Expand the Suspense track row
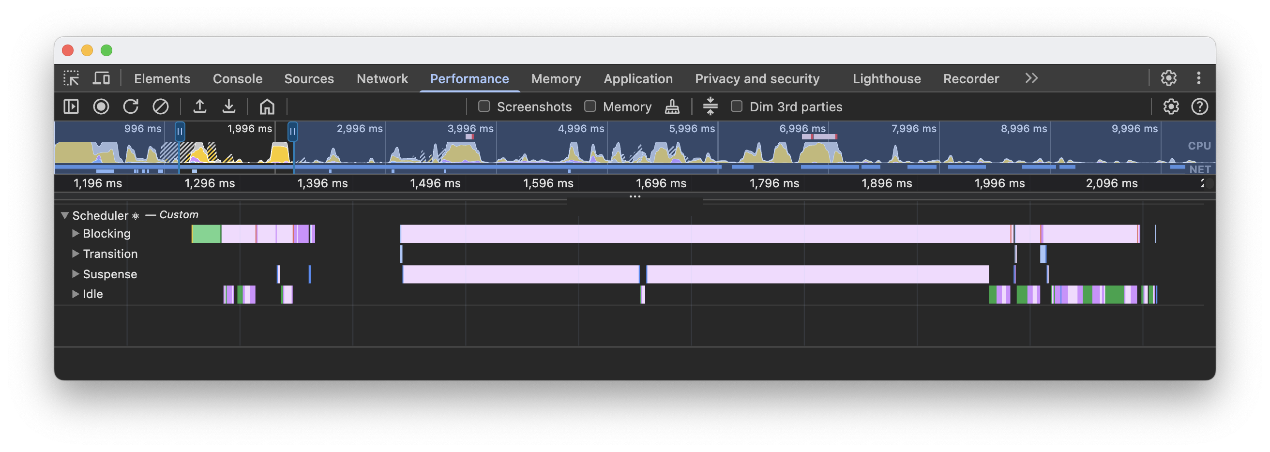This screenshot has width=1270, height=452. point(76,274)
